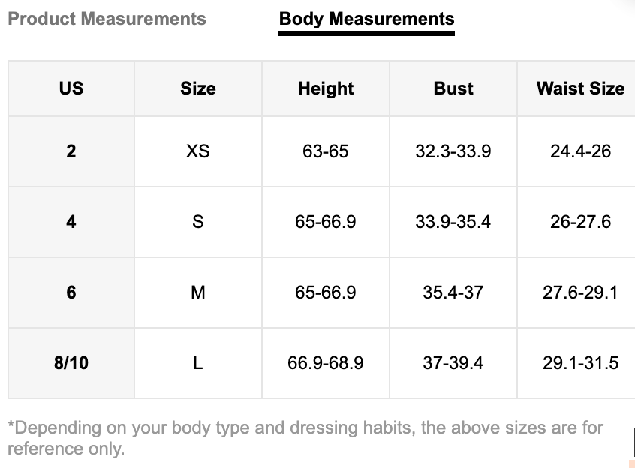Image resolution: width=635 pixels, height=468 pixels.
Task: Select the US 8/10 cell
Action: coord(71,363)
